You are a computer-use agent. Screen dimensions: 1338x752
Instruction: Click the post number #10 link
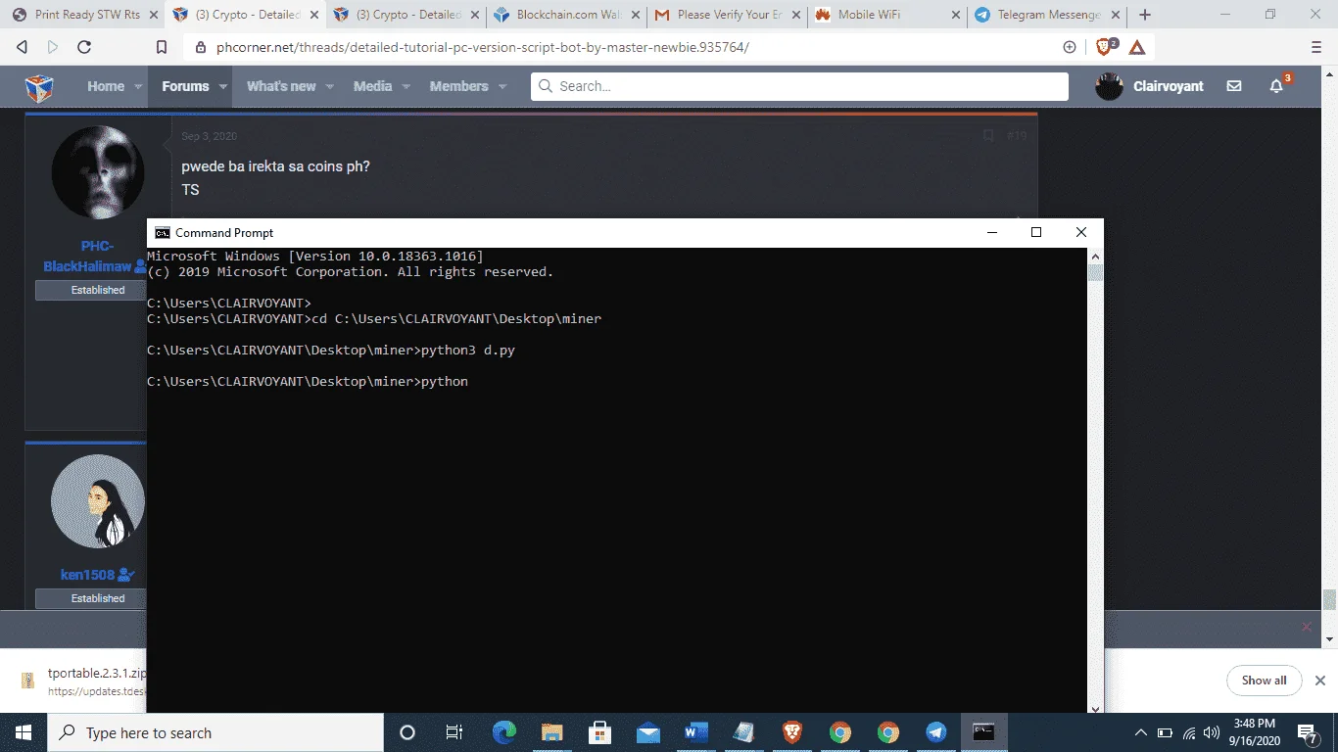(x=1017, y=135)
